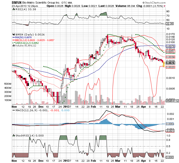179x163 pixels.
Task: Click the Volume 85,964,112 legend text
Action: [26, 46]
